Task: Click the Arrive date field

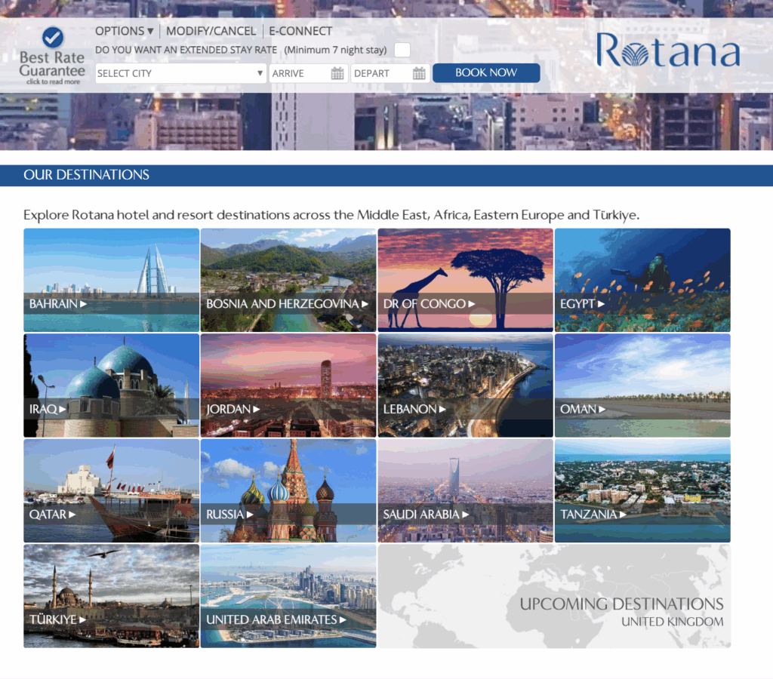Action: [x=299, y=73]
